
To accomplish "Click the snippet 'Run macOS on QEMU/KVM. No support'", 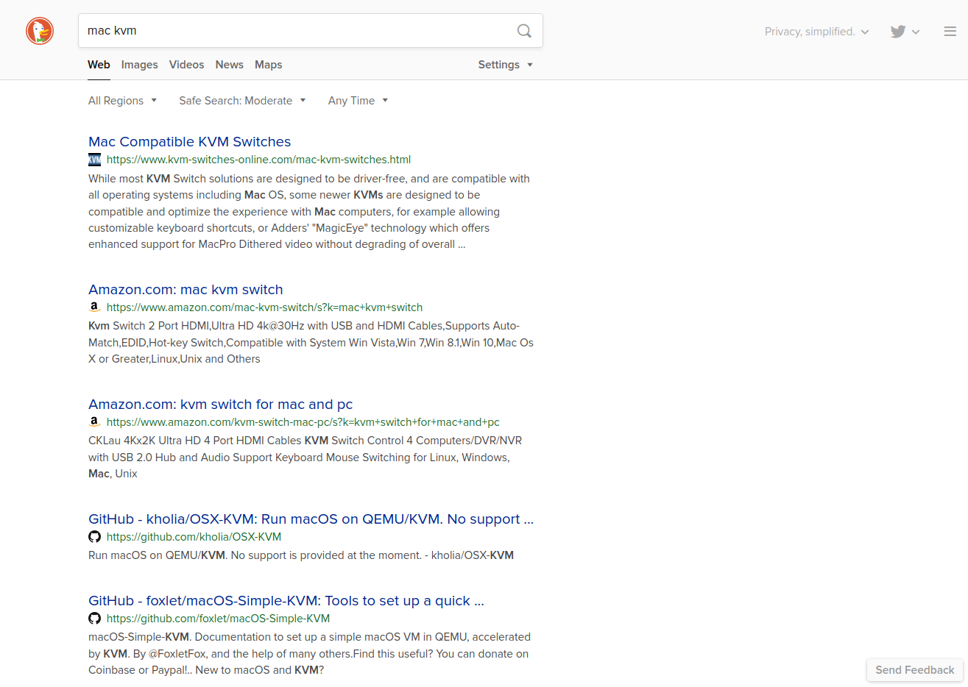I will 301,555.
